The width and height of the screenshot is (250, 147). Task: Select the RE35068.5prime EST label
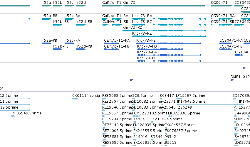[117, 96]
